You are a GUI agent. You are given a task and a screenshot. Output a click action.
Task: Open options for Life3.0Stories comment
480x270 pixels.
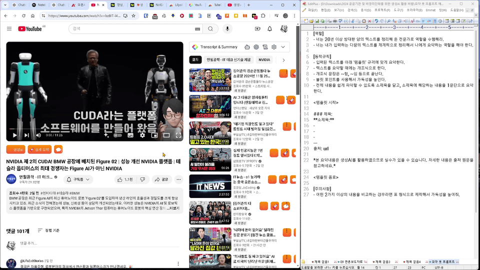tap(178, 263)
